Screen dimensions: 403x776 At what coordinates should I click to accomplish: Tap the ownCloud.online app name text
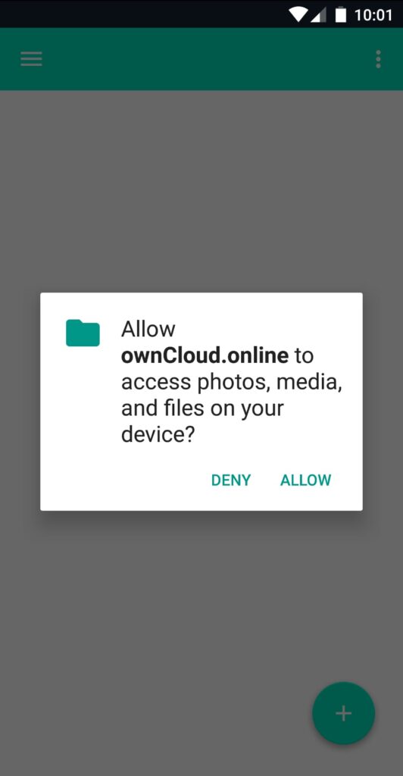point(205,355)
